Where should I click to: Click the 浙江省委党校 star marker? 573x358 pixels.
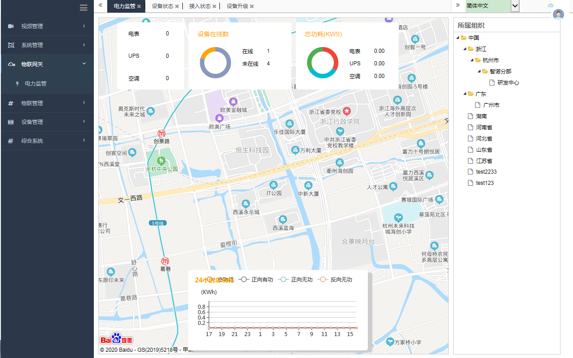(x=347, y=111)
